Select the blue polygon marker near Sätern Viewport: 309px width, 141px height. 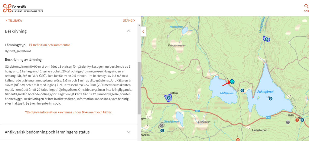pyautogui.click(x=168, y=98)
